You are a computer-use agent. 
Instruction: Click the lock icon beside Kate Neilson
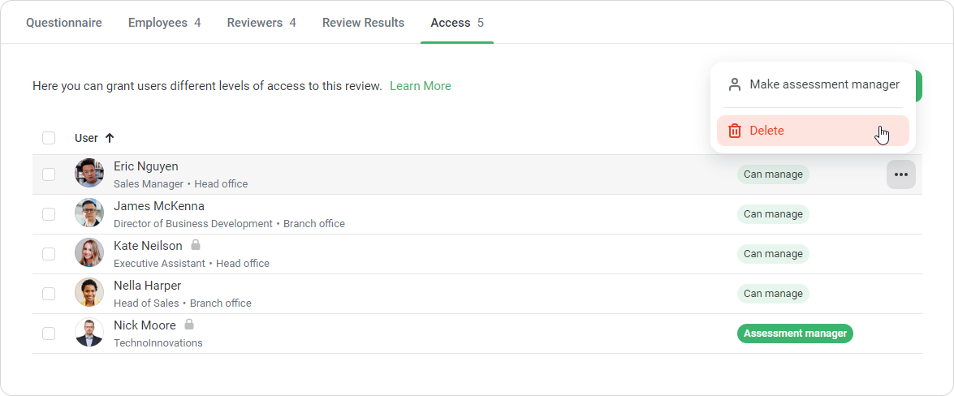(196, 244)
